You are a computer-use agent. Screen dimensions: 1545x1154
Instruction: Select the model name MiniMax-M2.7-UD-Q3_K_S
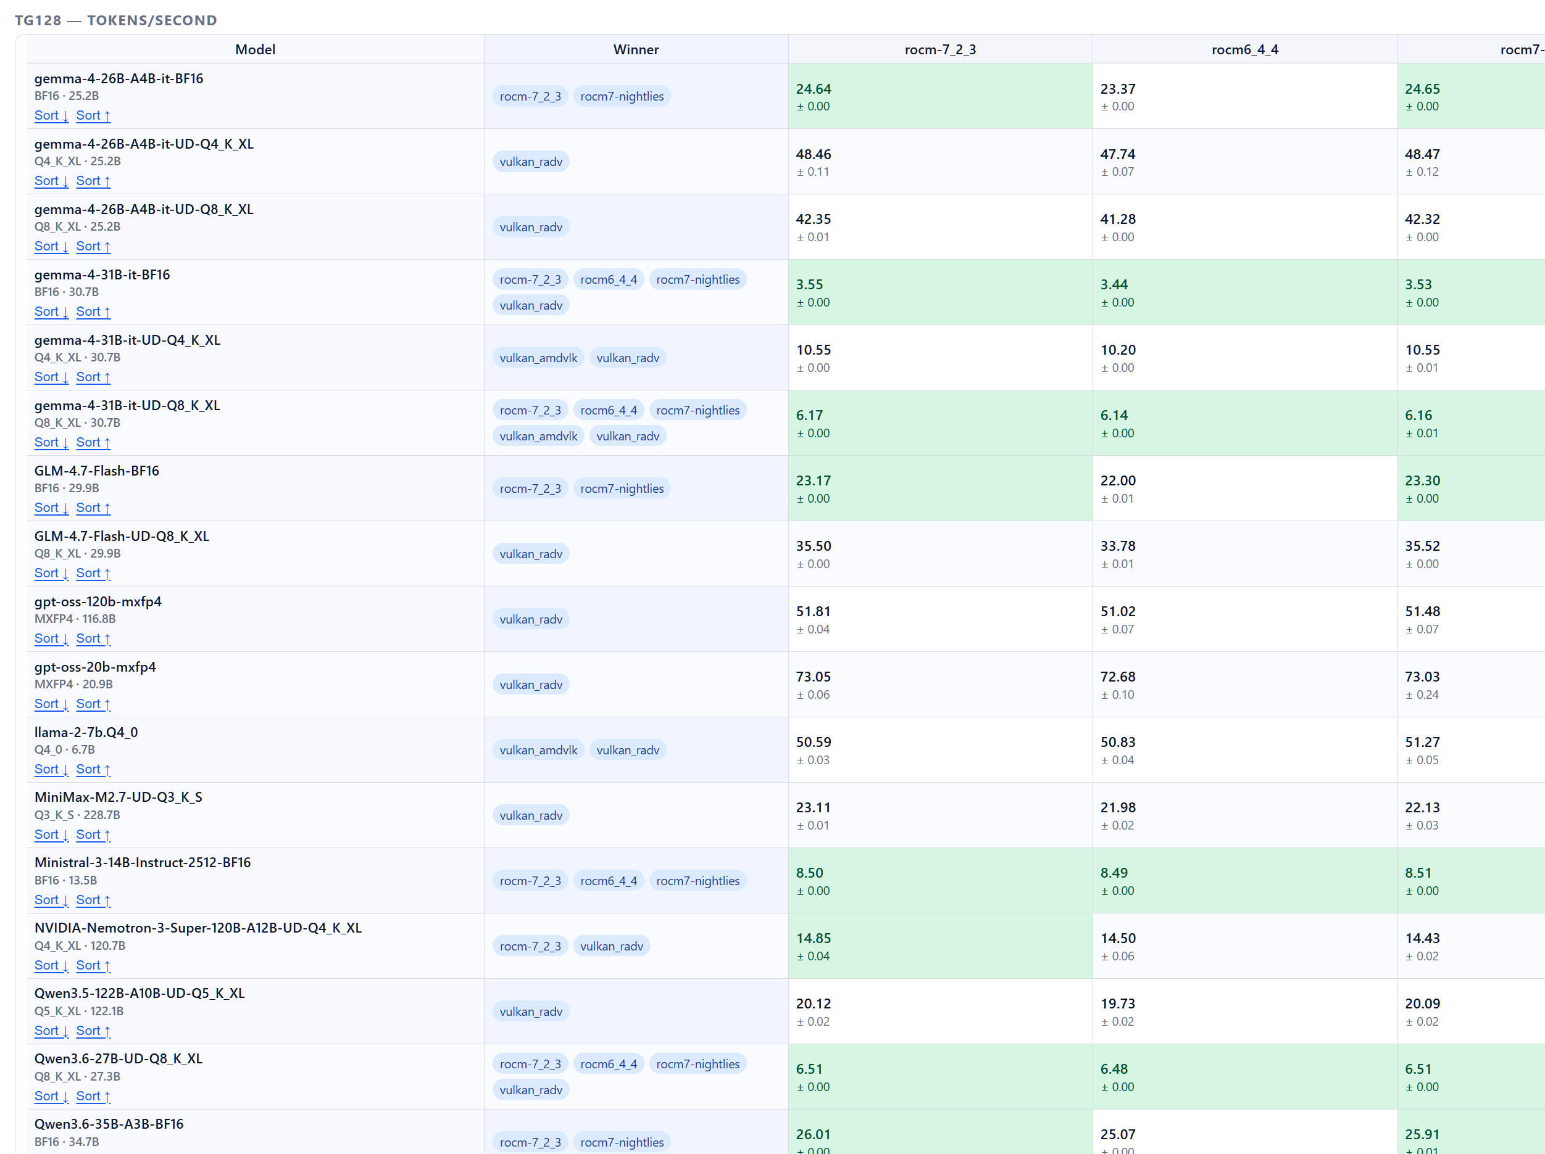(118, 797)
